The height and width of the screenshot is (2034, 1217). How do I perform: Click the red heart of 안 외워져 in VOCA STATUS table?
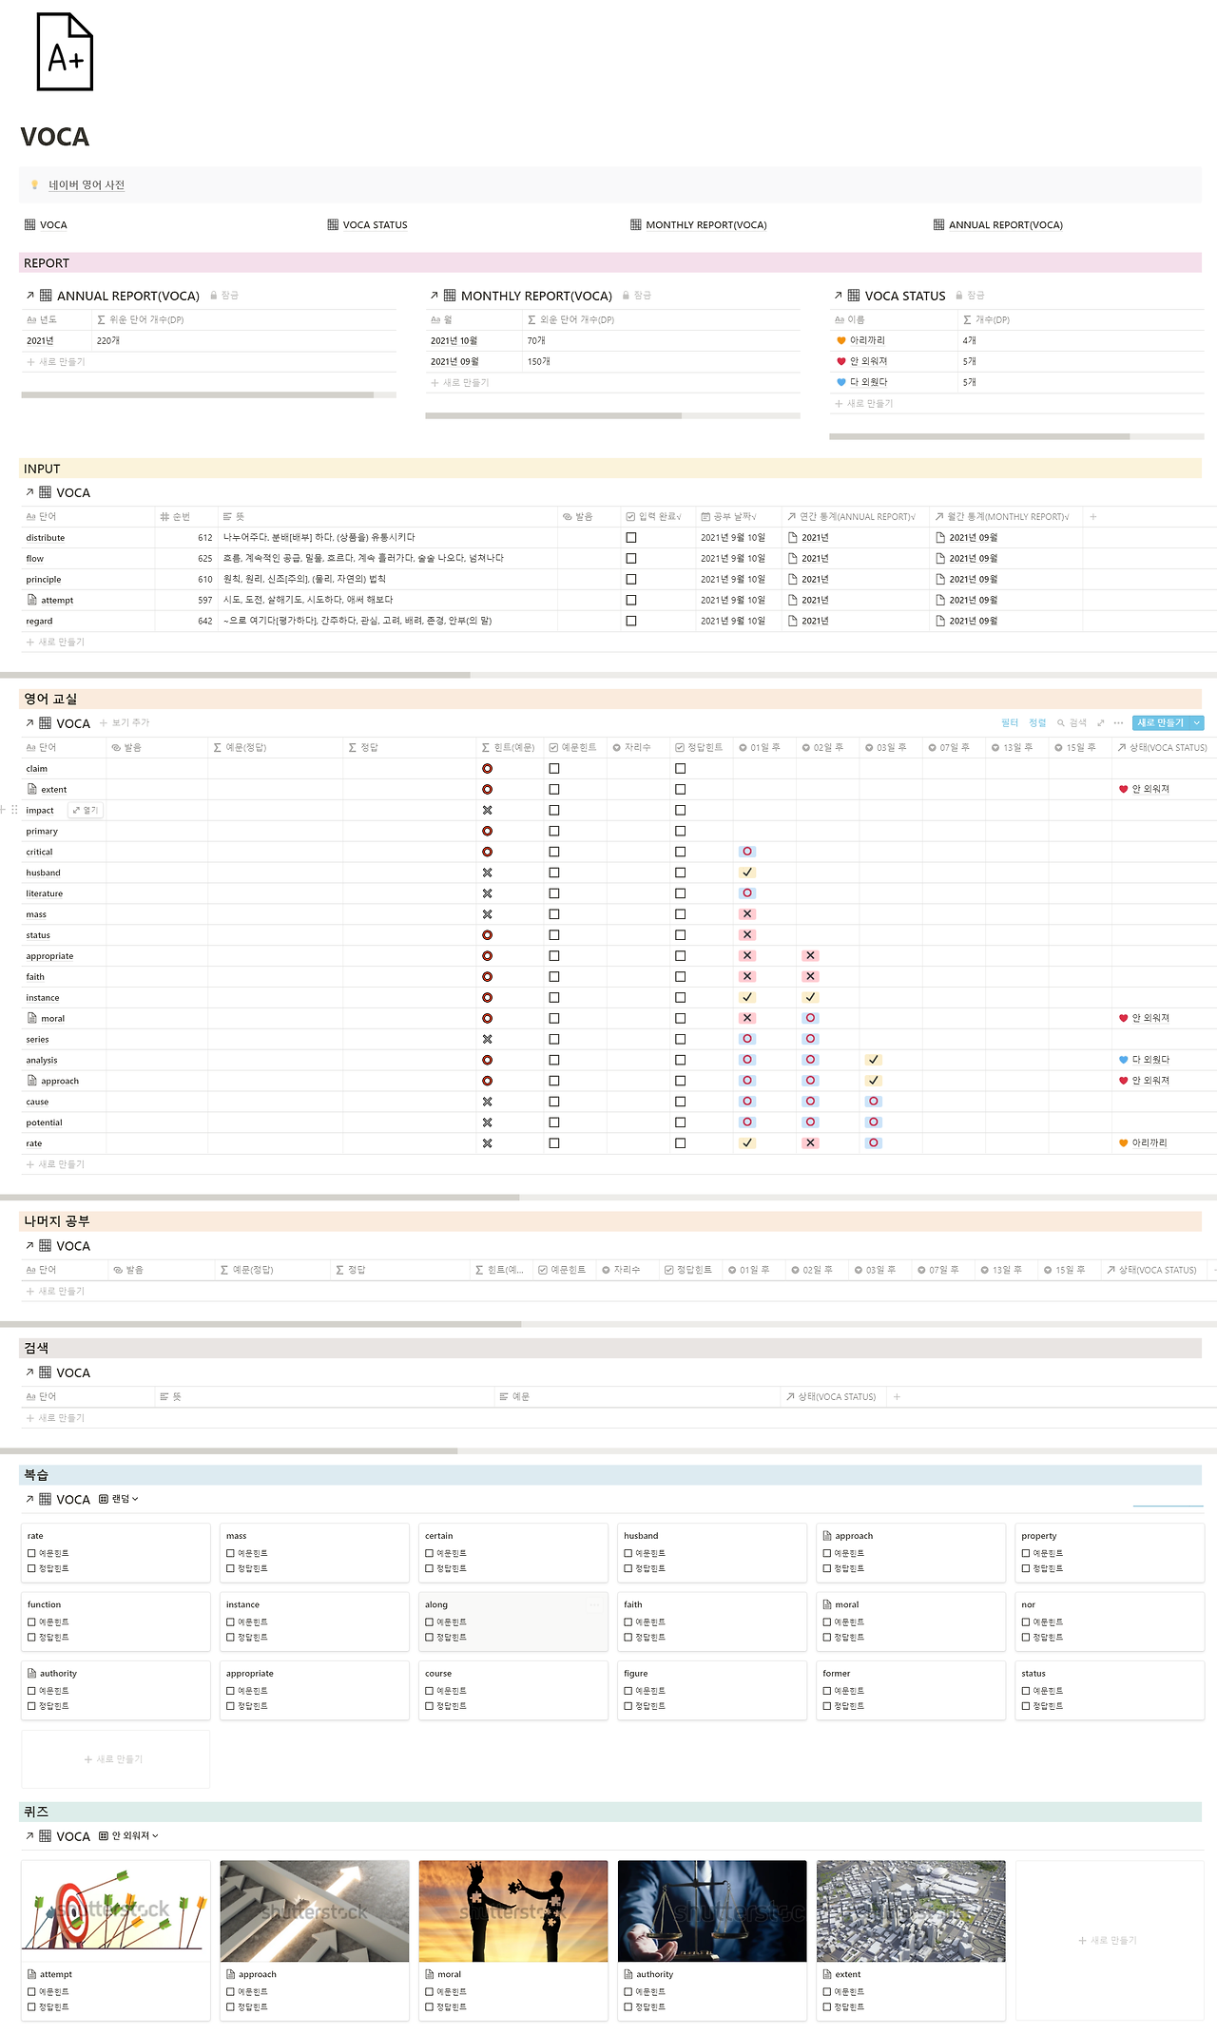[x=841, y=361]
